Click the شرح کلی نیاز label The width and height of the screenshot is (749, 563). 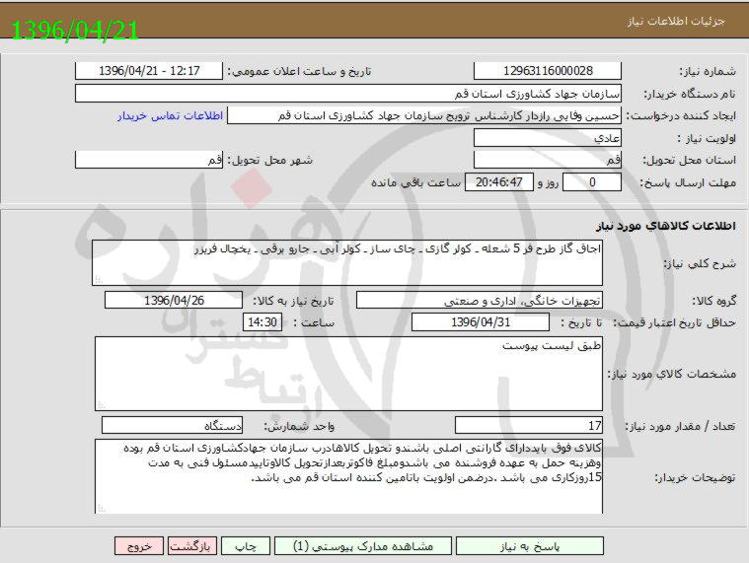(701, 263)
